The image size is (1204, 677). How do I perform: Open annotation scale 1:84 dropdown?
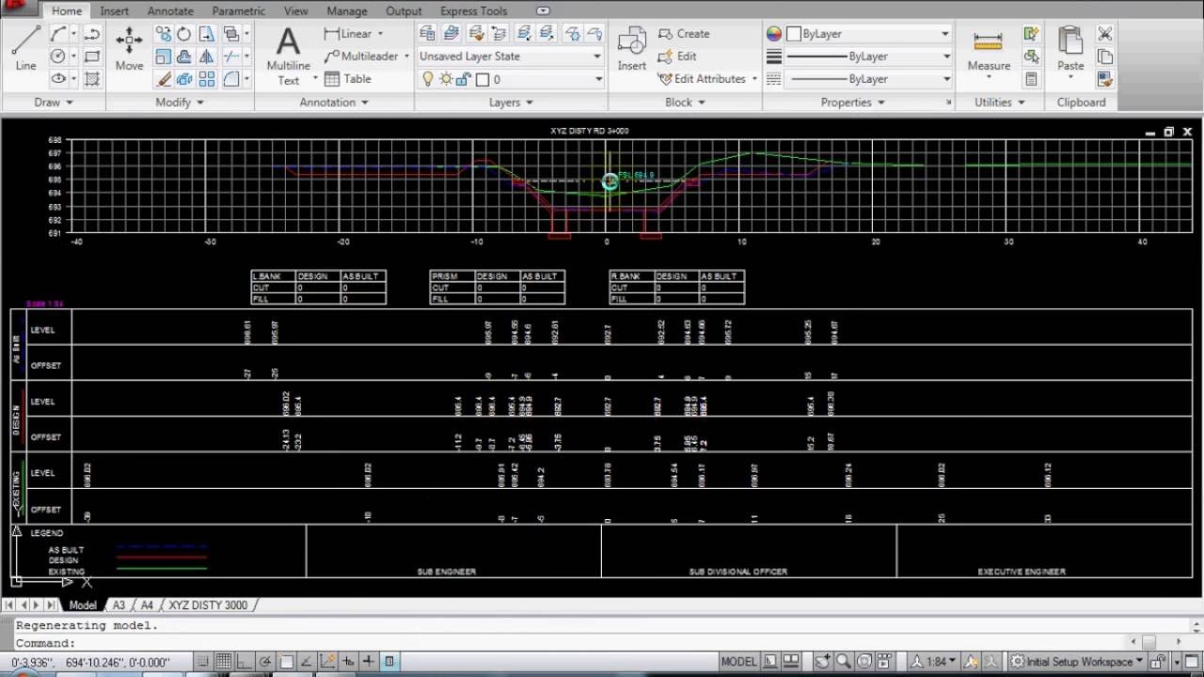937,662
